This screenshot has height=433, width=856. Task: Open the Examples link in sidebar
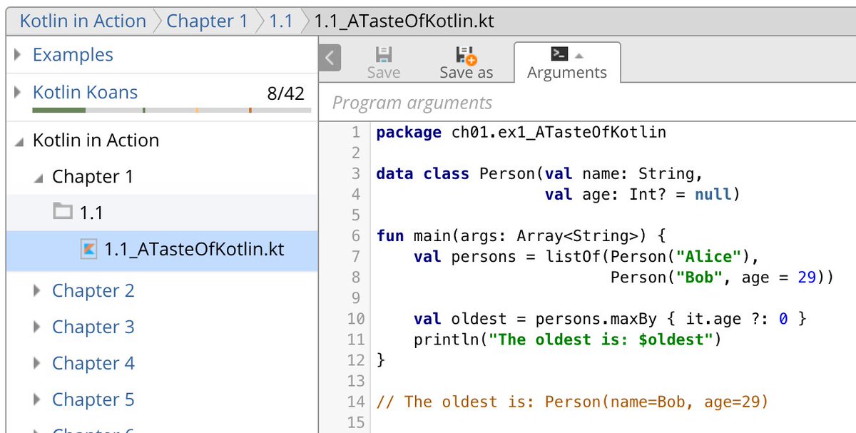(x=73, y=55)
